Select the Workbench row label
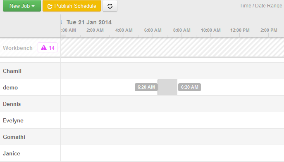 18,48
